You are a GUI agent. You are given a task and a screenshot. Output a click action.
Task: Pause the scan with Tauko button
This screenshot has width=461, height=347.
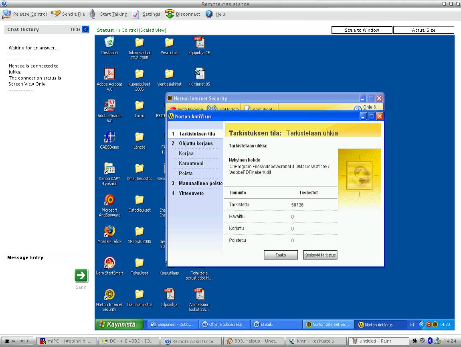[x=281, y=255]
